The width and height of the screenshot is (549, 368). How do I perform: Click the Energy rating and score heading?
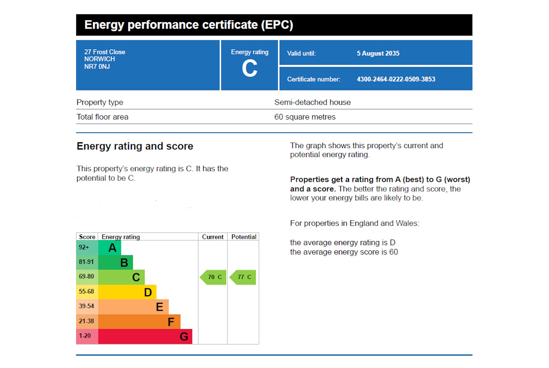(135, 146)
